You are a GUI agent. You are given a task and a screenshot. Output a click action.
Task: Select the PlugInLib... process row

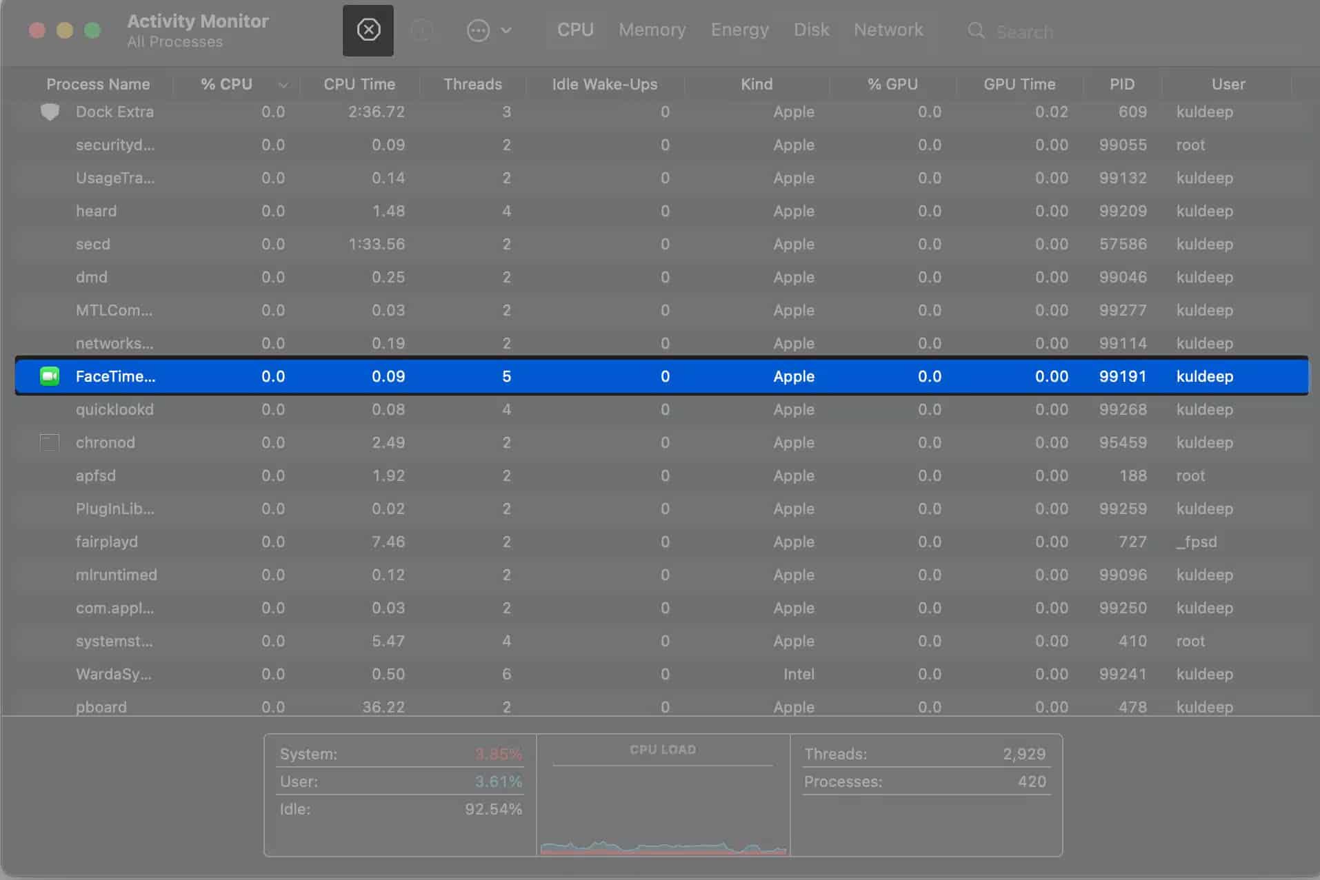point(661,509)
